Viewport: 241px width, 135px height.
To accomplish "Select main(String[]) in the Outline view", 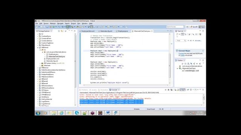I will [192, 71].
